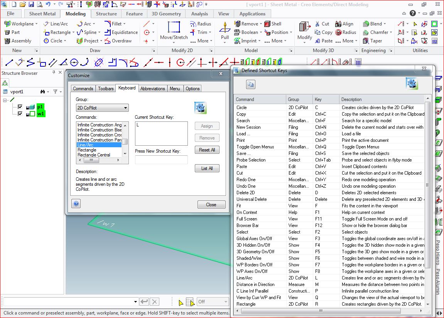444x318 pixels.
Task: Click the Line/Arc draw tool
Action: click(56, 24)
